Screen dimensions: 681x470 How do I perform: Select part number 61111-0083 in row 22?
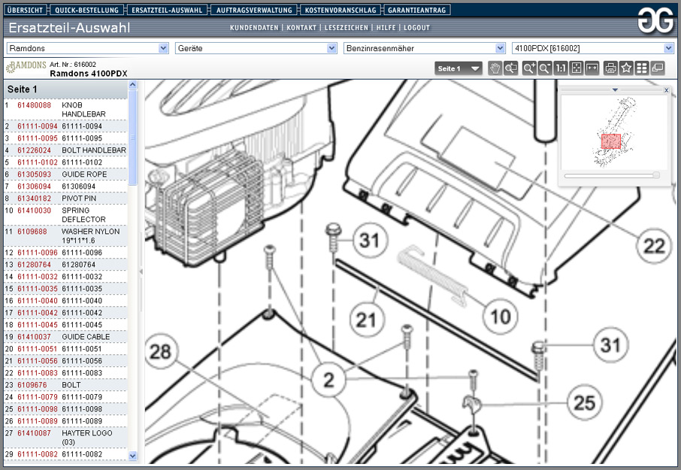tap(38, 373)
